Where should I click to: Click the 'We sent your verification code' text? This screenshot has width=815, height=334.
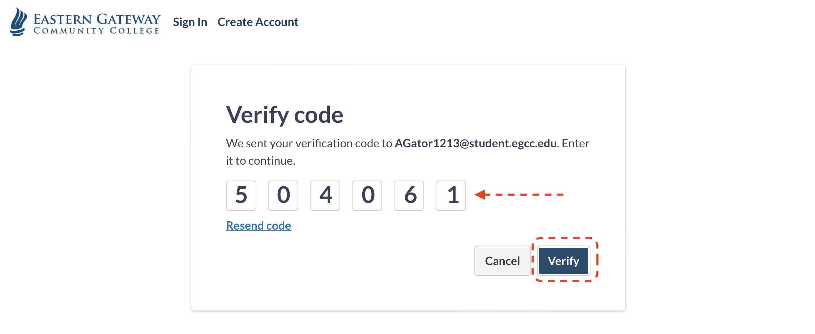pos(309,143)
